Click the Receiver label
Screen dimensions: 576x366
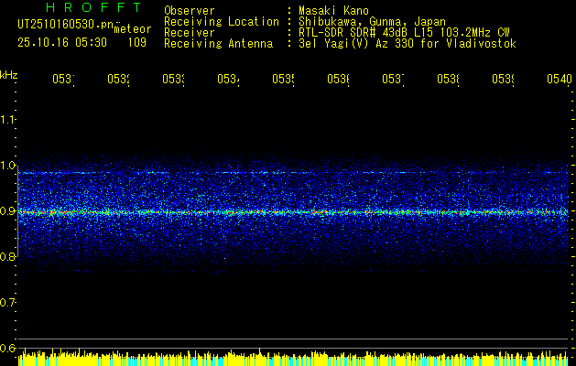190,33
